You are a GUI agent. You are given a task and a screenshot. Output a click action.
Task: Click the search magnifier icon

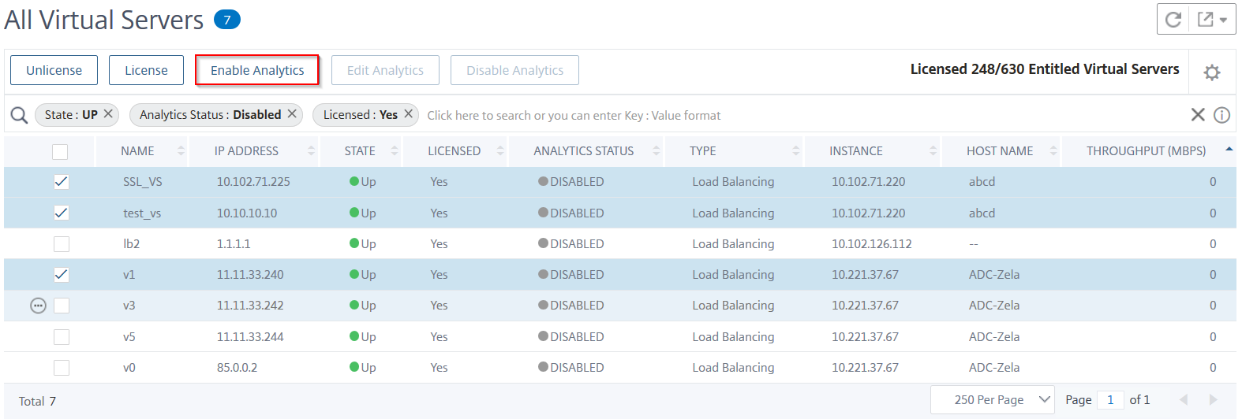(19, 115)
